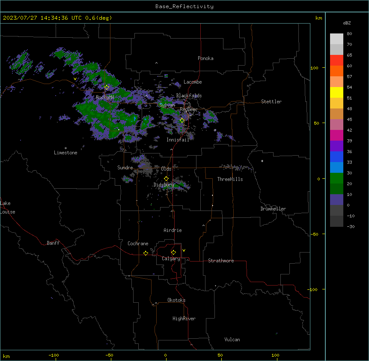
Task: Click the Ponoka map label
Action: coord(205,58)
